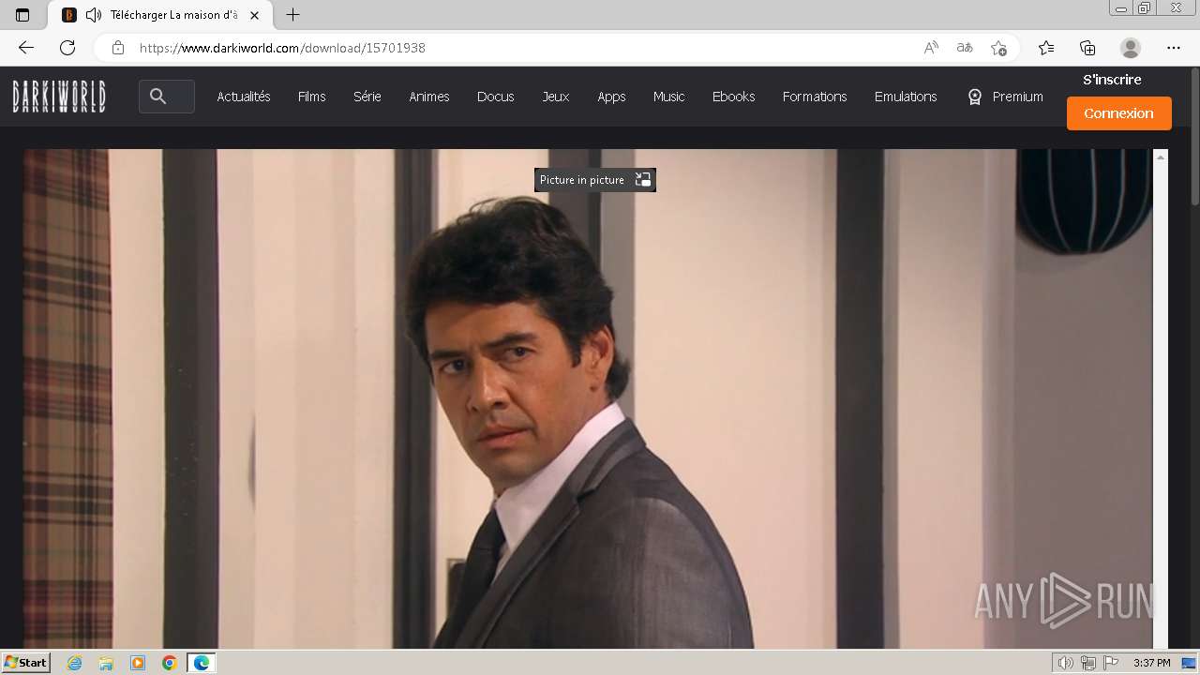Enable Picture in picture mode
Screen dimensions: 1200x675
595,180
